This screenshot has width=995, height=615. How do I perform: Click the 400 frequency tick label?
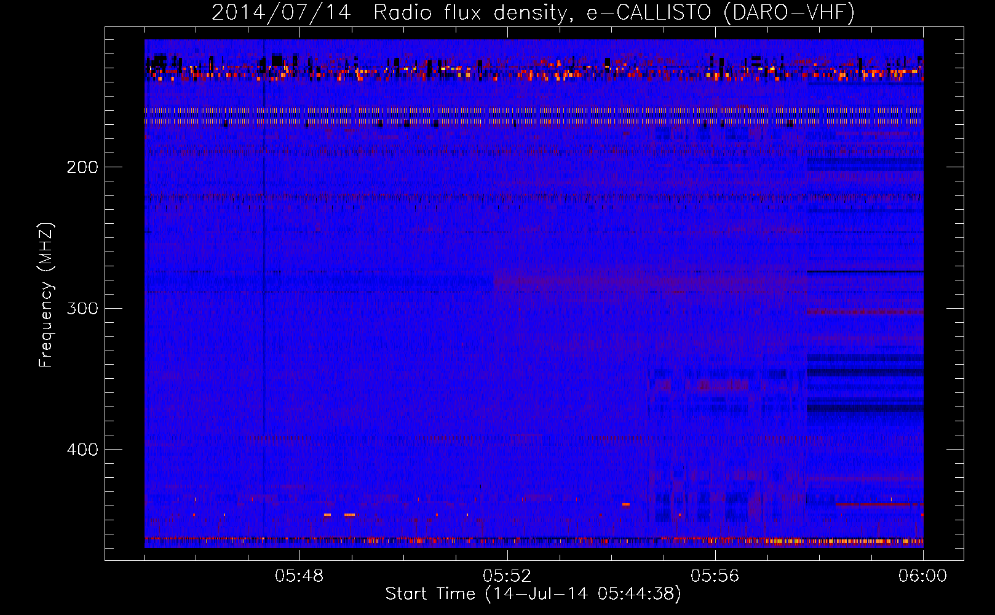[82, 450]
